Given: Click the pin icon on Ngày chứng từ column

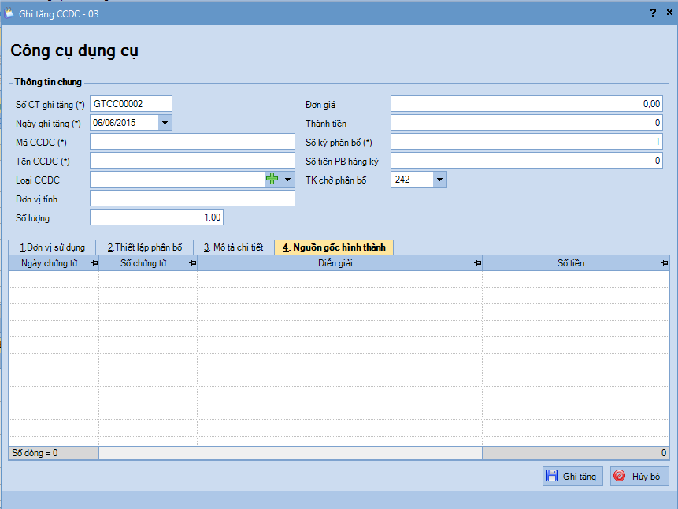Looking at the screenshot, I should point(94,263).
